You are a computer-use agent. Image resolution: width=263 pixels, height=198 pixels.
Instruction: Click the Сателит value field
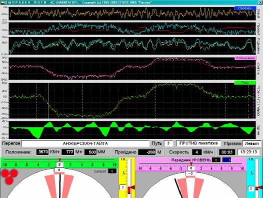(x=112, y=171)
